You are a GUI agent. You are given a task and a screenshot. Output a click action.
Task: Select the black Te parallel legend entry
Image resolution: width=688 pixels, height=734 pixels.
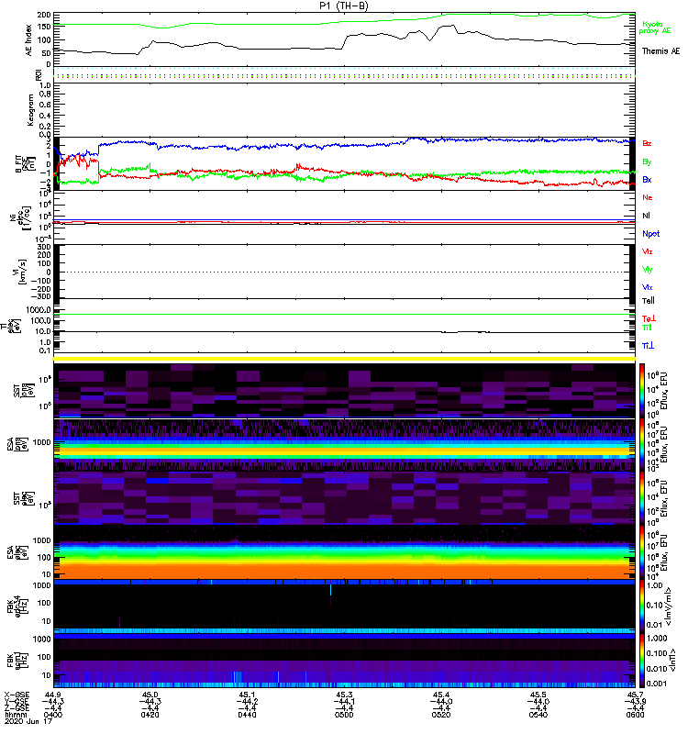[x=648, y=301]
